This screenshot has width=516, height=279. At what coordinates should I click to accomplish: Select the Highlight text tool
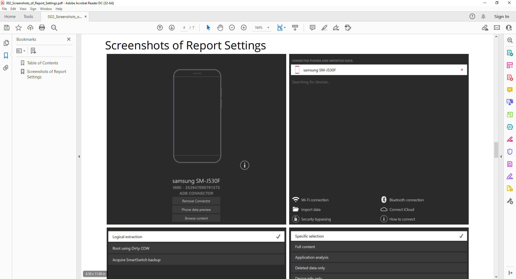(324, 28)
